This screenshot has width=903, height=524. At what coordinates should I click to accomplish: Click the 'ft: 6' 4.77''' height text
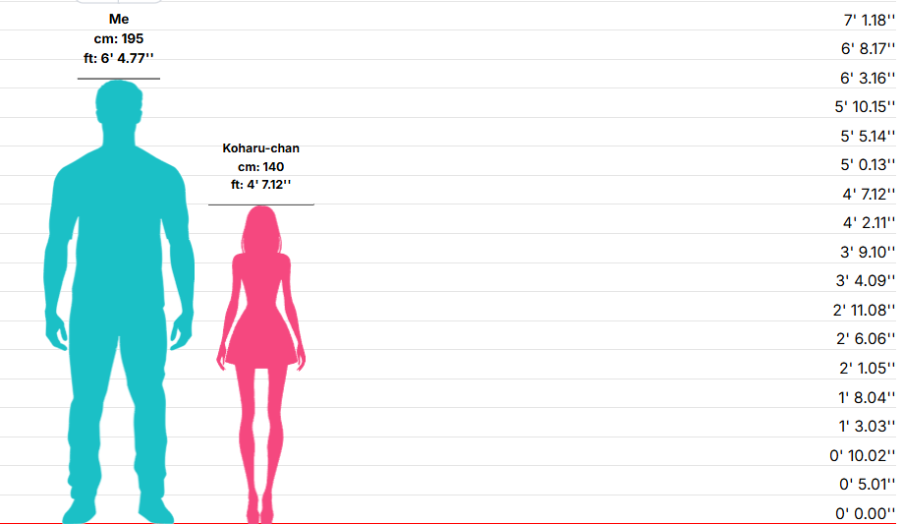coord(119,58)
